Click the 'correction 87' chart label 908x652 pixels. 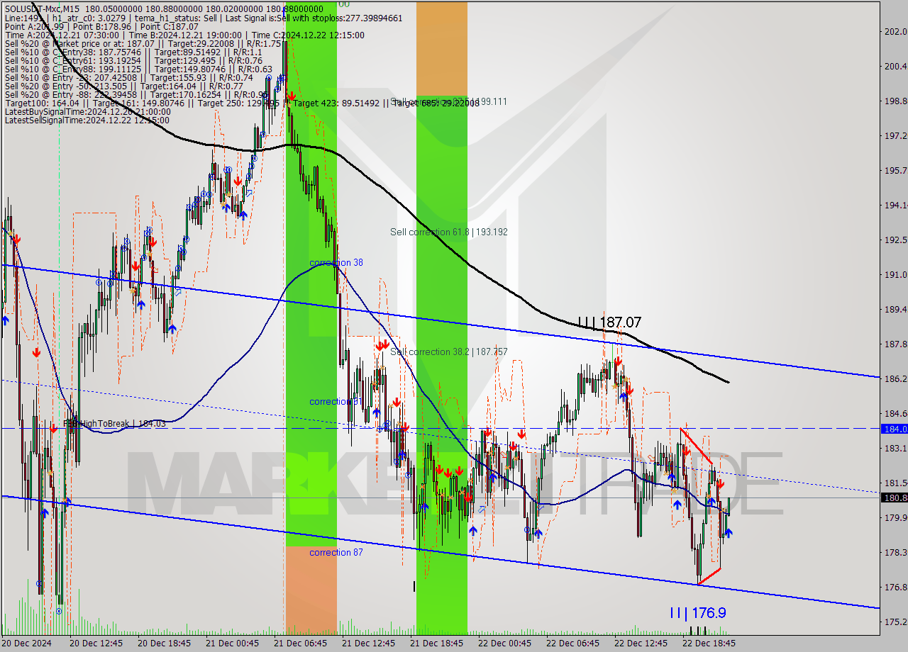click(336, 552)
